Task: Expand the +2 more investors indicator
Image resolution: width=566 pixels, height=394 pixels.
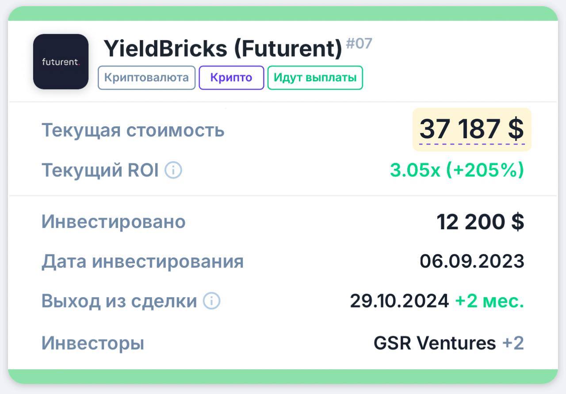Action: [513, 343]
